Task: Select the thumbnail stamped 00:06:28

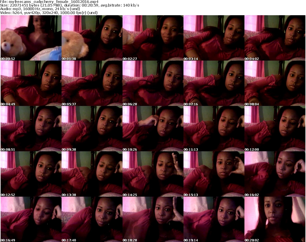Action: tap(153, 83)
